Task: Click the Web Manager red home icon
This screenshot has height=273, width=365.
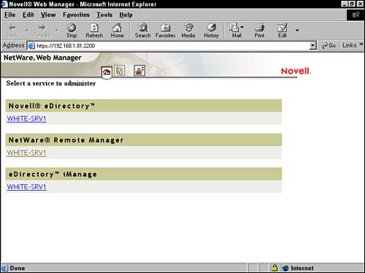Action: click(x=107, y=72)
